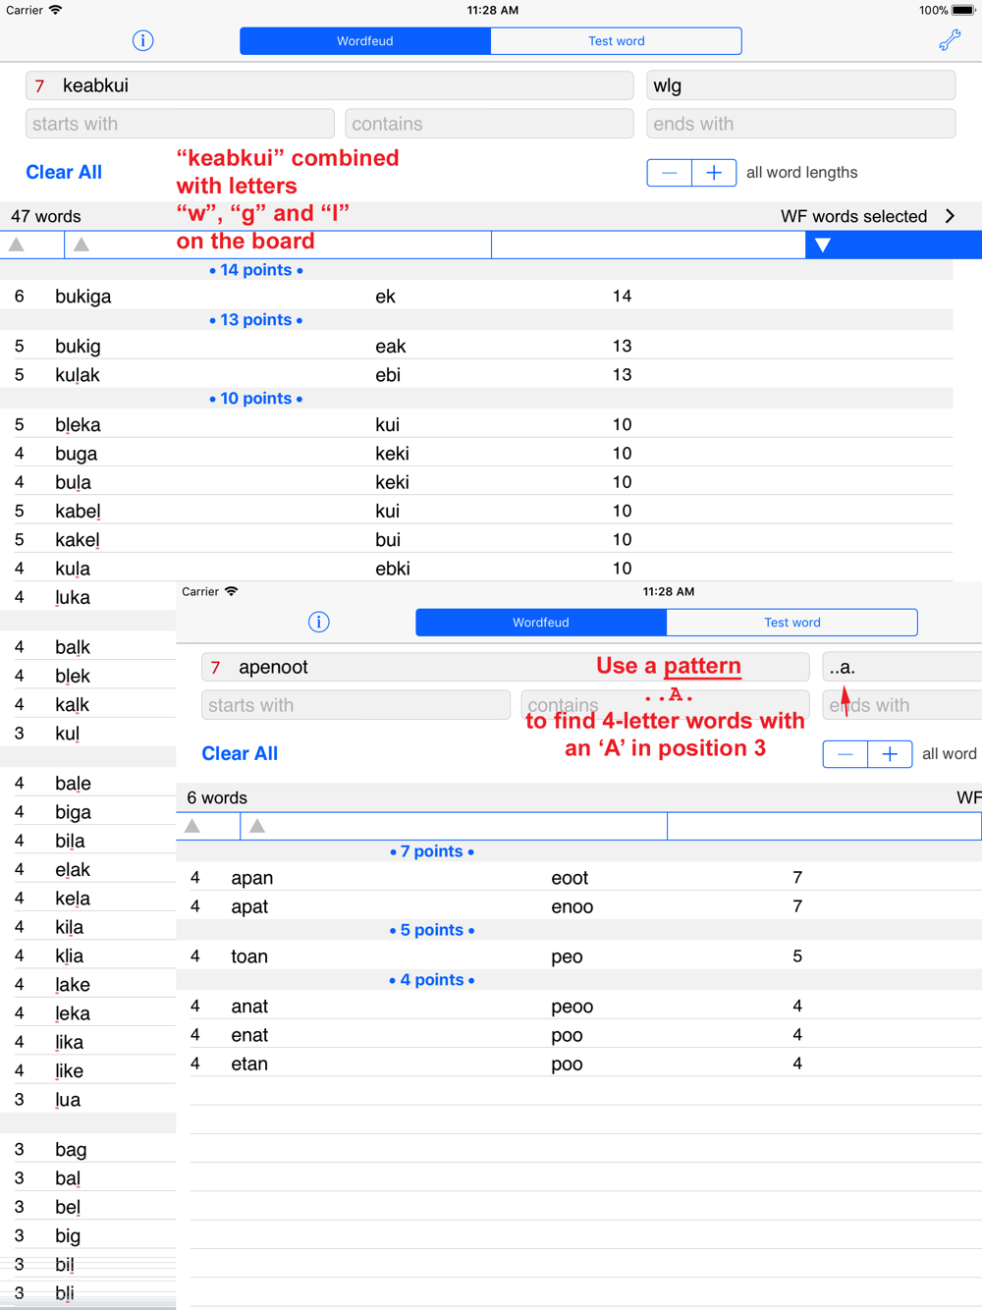Select the word balk
This screenshot has width=982, height=1310.
click(x=73, y=647)
